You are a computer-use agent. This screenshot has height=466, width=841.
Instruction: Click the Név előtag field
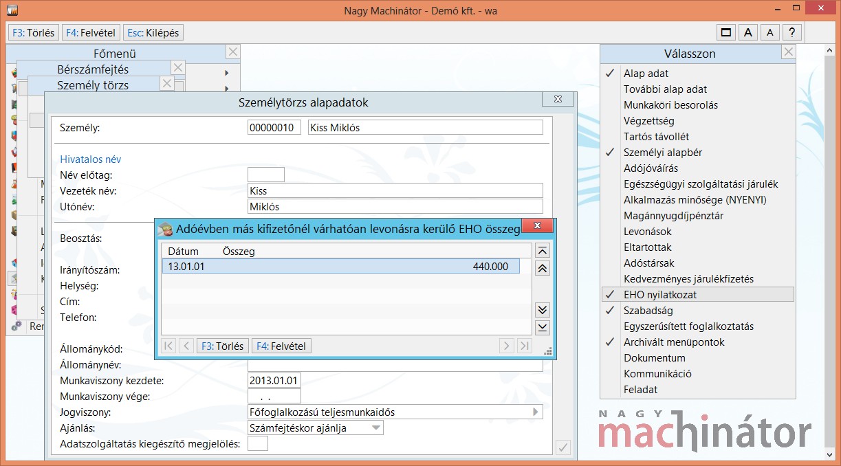point(265,175)
